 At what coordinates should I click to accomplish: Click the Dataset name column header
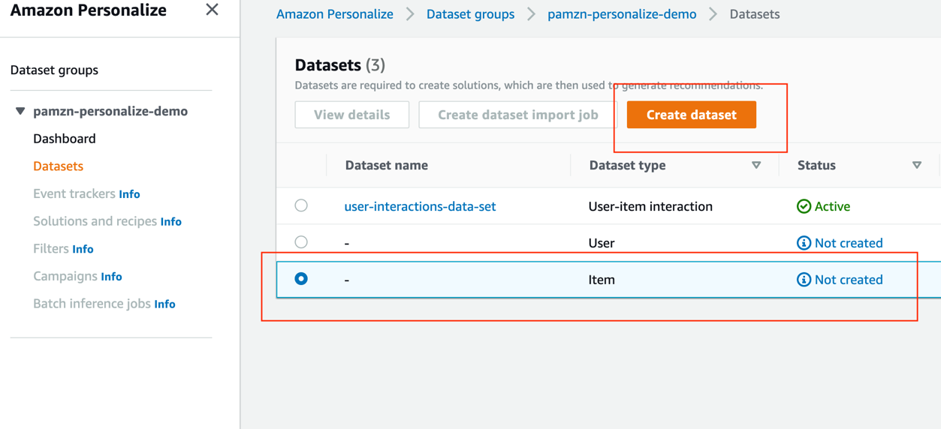[x=387, y=165]
